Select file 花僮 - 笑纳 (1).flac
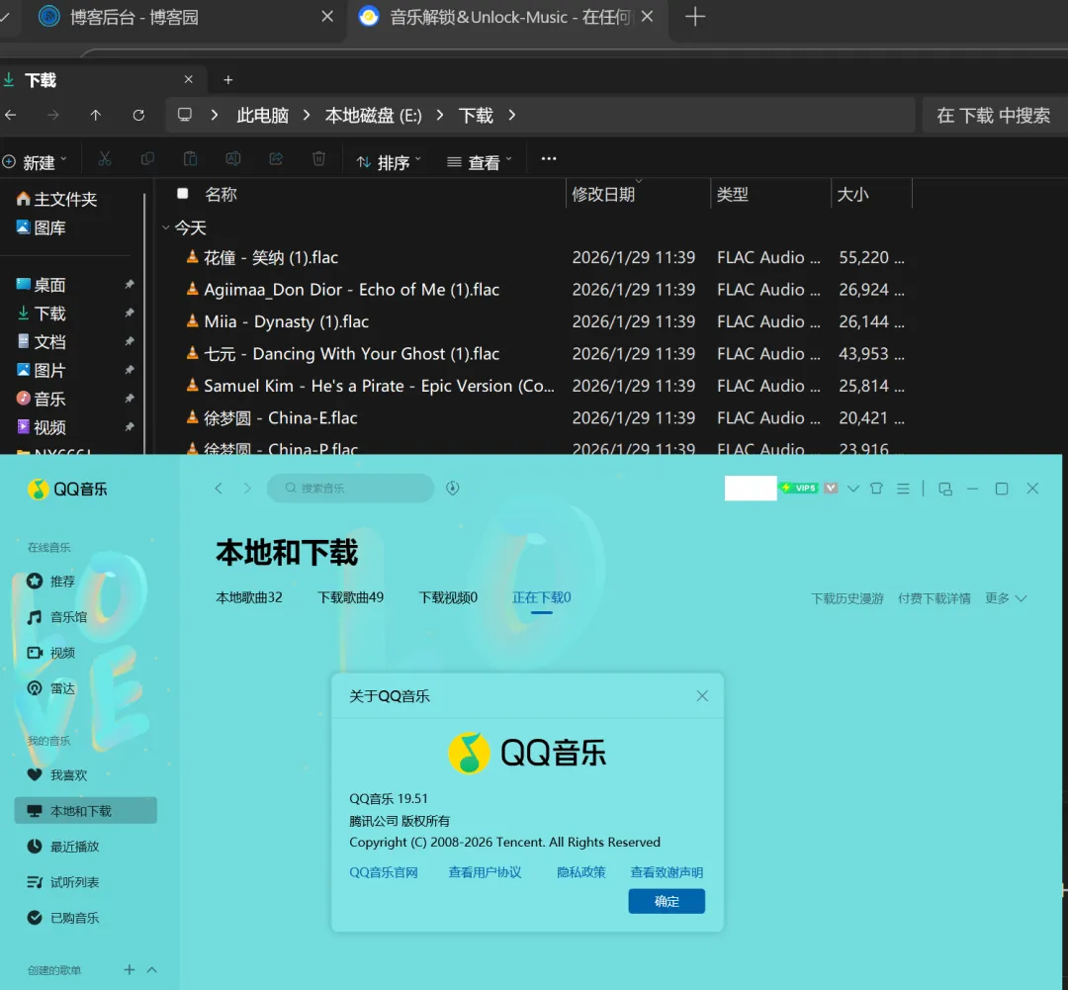This screenshot has width=1068, height=990. (x=270, y=257)
